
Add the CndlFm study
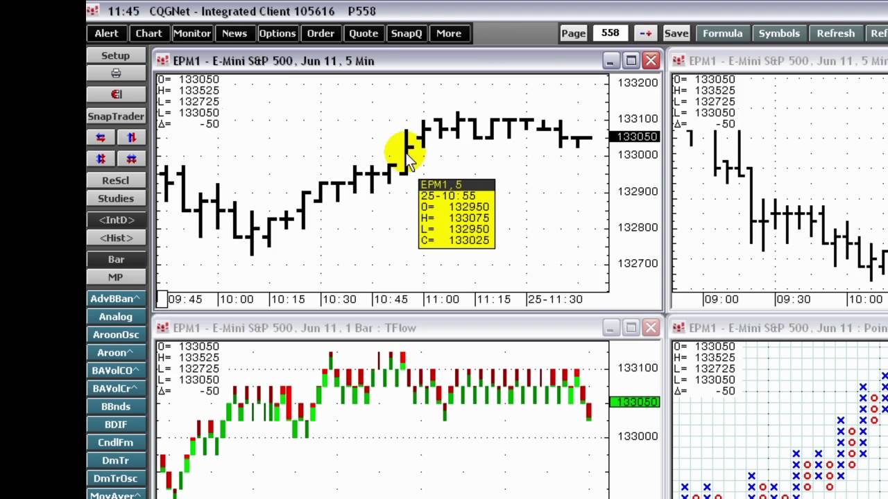click(x=116, y=442)
